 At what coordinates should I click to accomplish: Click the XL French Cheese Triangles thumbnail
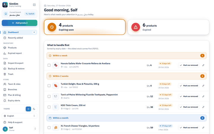pyautogui.click(x=56, y=127)
